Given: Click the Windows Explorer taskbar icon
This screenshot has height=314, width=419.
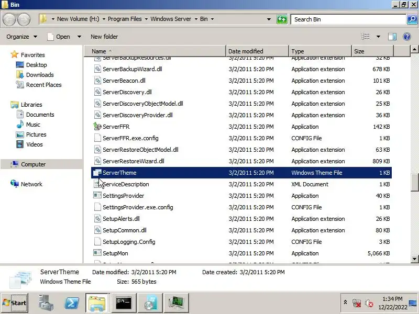Looking at the screenshot, I should tap(97, 303).
